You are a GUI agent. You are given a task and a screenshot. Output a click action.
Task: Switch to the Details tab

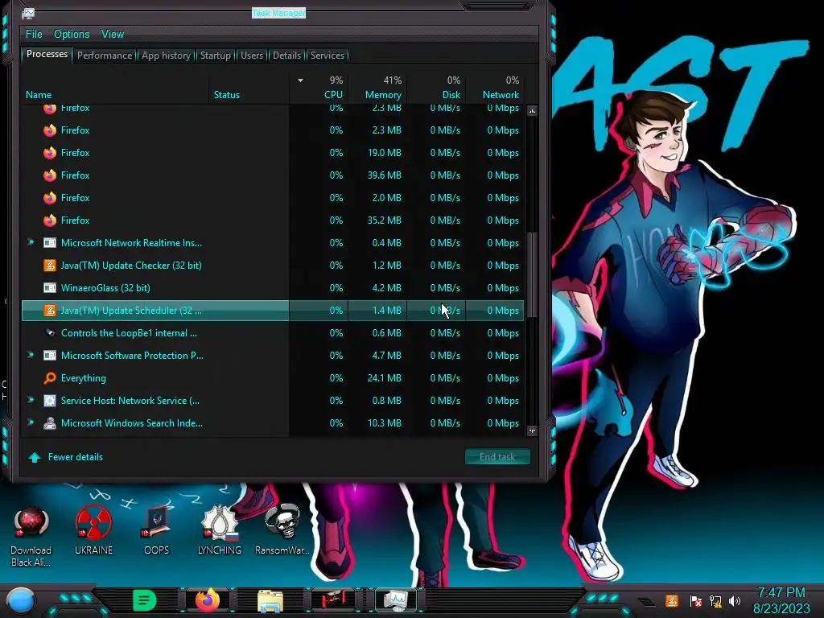click(x=287, y=56)
